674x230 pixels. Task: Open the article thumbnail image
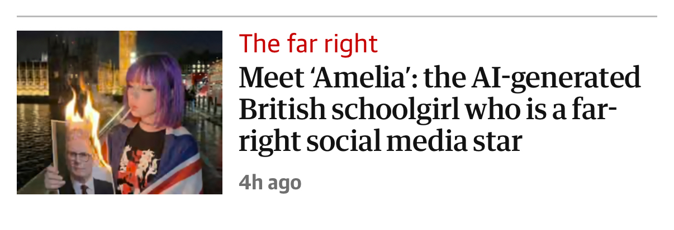(x=120, y=112)
